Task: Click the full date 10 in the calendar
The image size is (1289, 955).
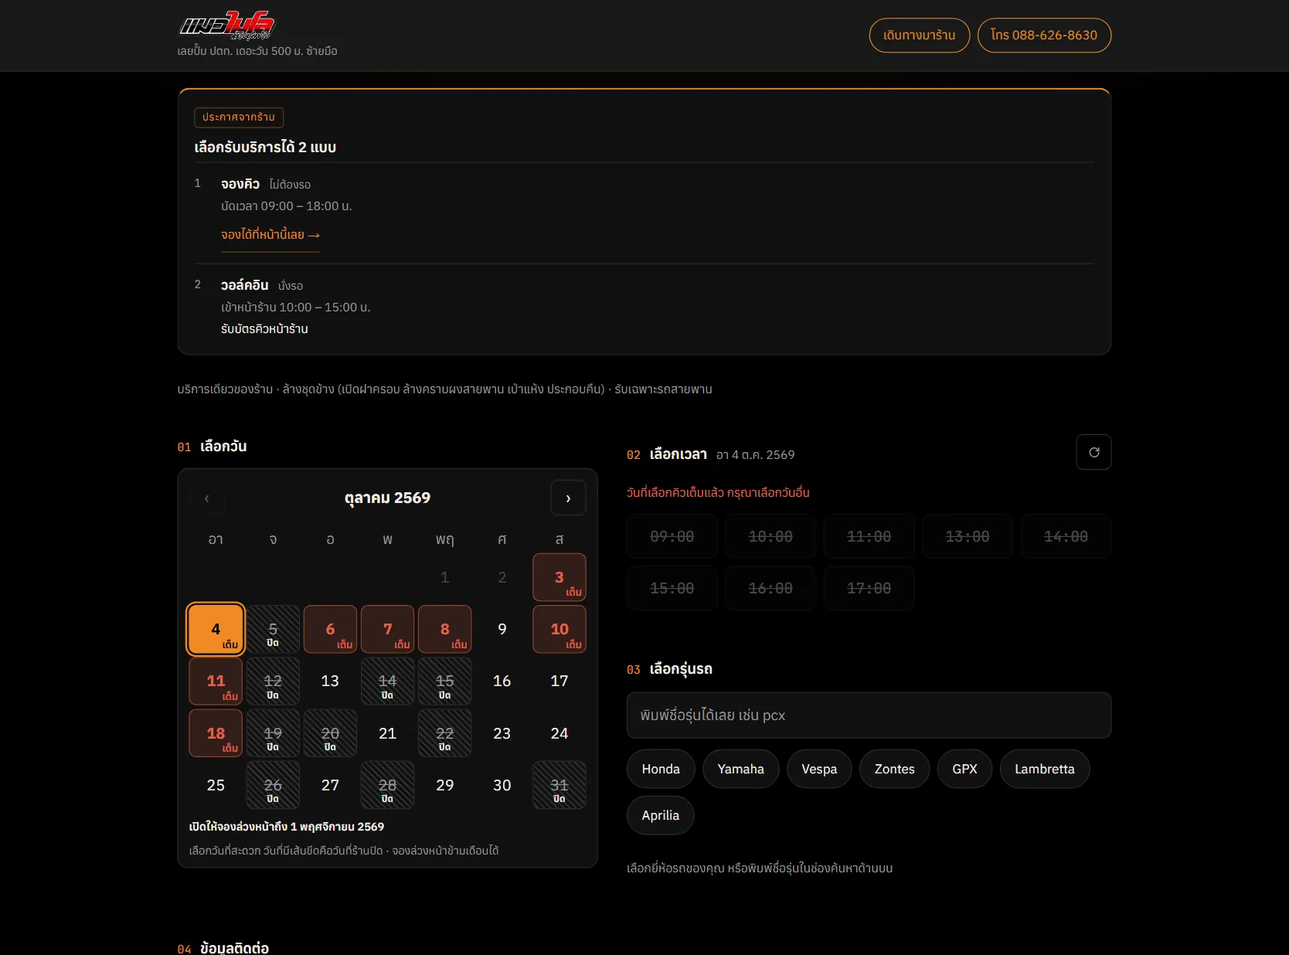Action: click(559, 629)
